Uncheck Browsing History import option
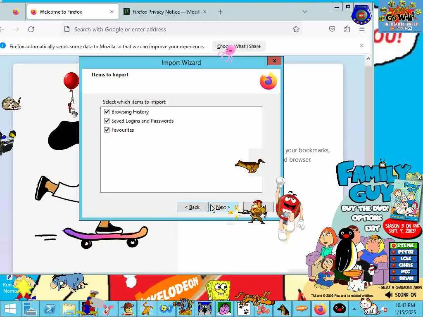This screenshot has height=317, width=423. (107, 111)
